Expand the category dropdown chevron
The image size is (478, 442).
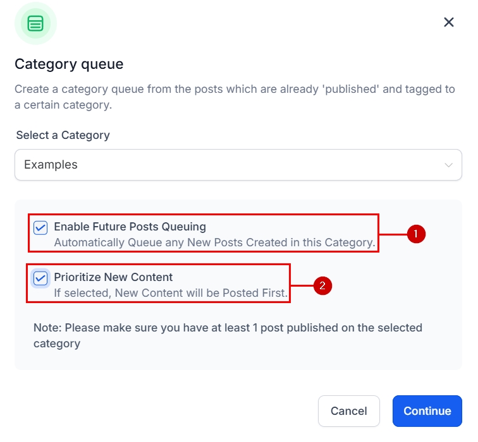[448, 165]
